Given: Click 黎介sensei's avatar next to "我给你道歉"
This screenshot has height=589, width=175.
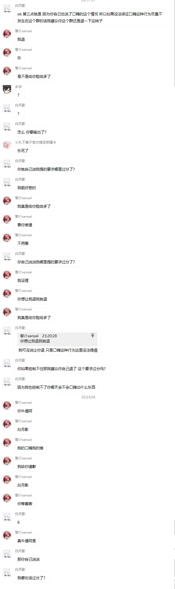Looking at the screenshot, I should pos(7,461).
